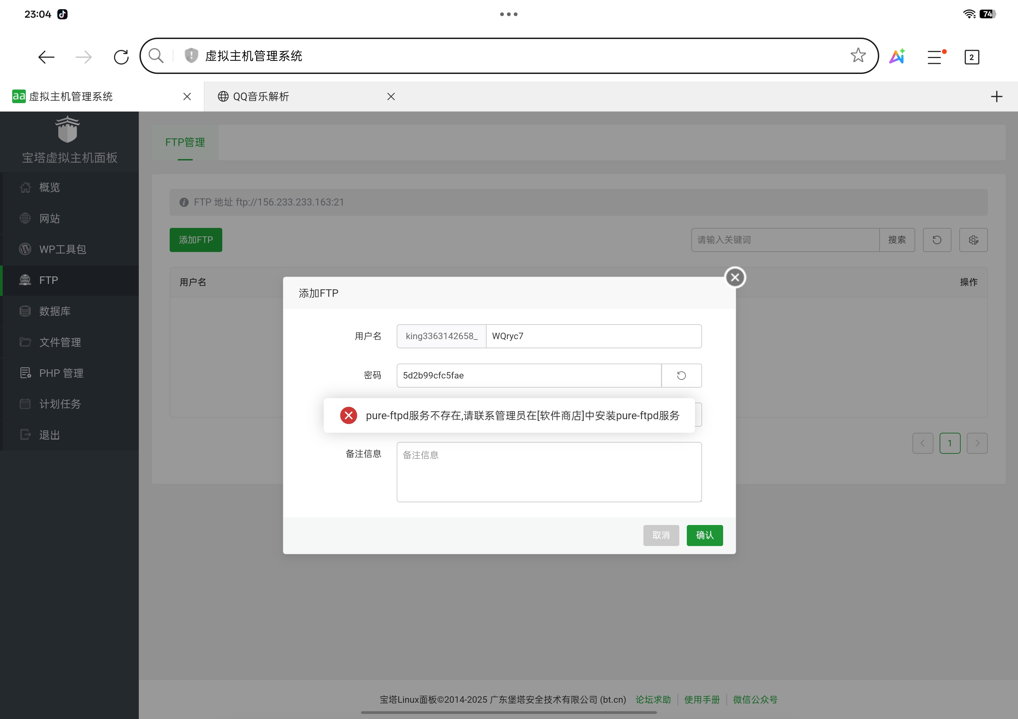
Task: Go to next page chevron in pagination
Action: 977,443
